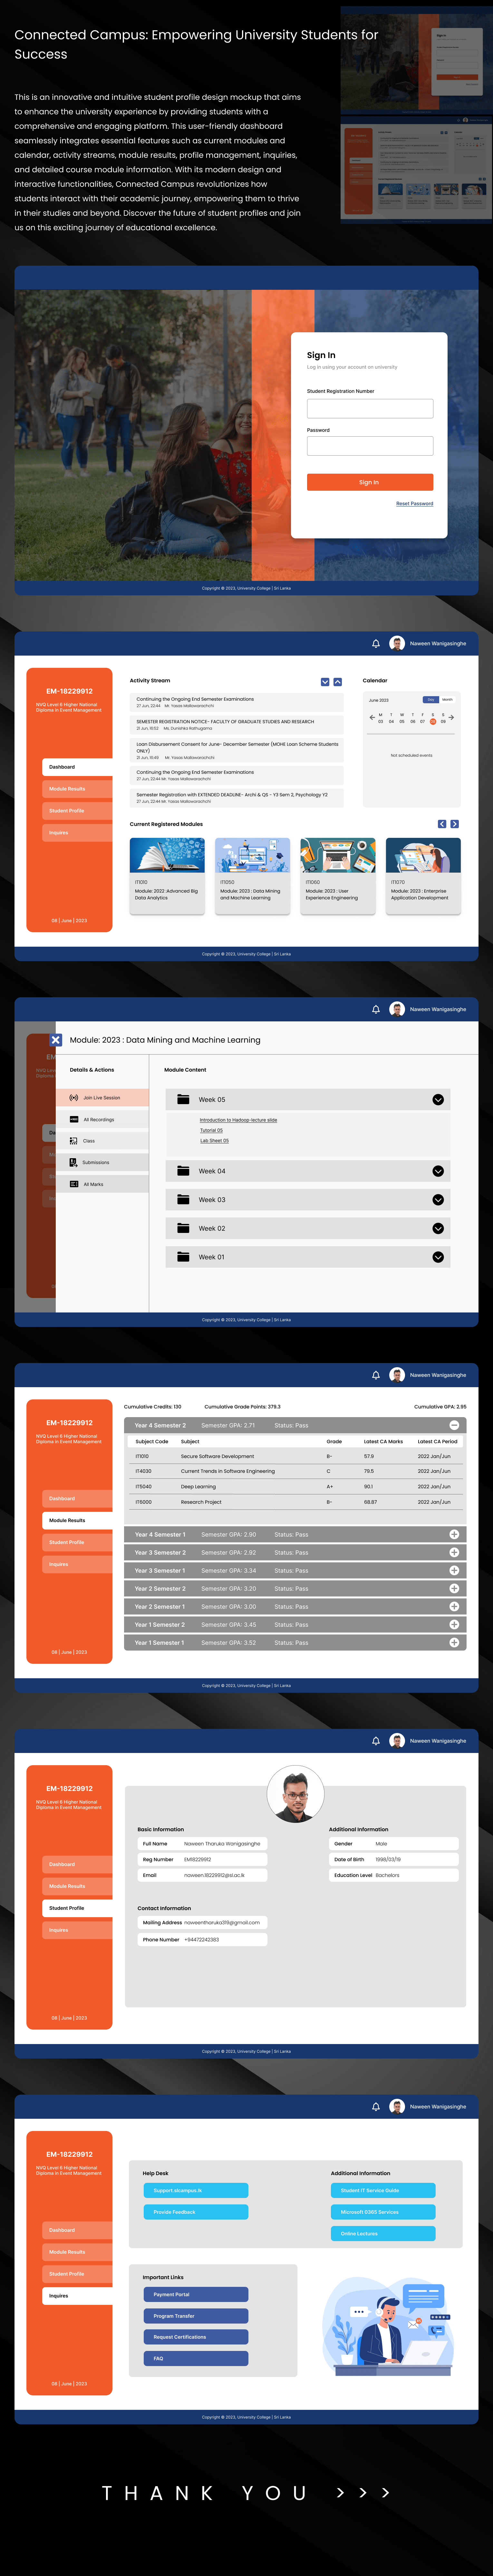Close the Data Mining module panel
This screenshot has height=2576, width=493.
point(56,1040)
